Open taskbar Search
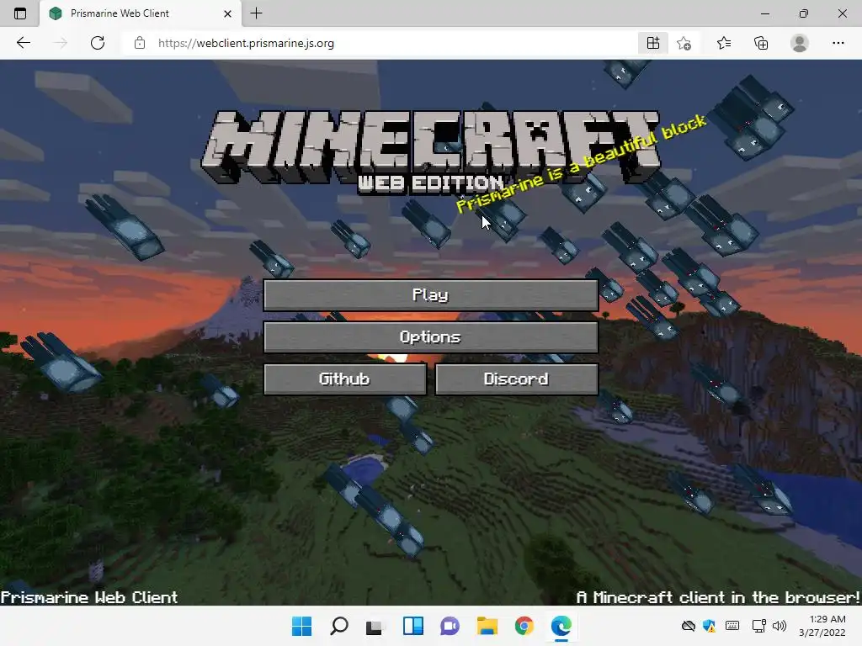862x646 pixels. pos(338,626)
